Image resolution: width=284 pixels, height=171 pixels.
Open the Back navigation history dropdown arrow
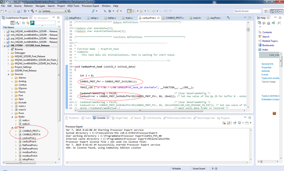pos(157,11)
